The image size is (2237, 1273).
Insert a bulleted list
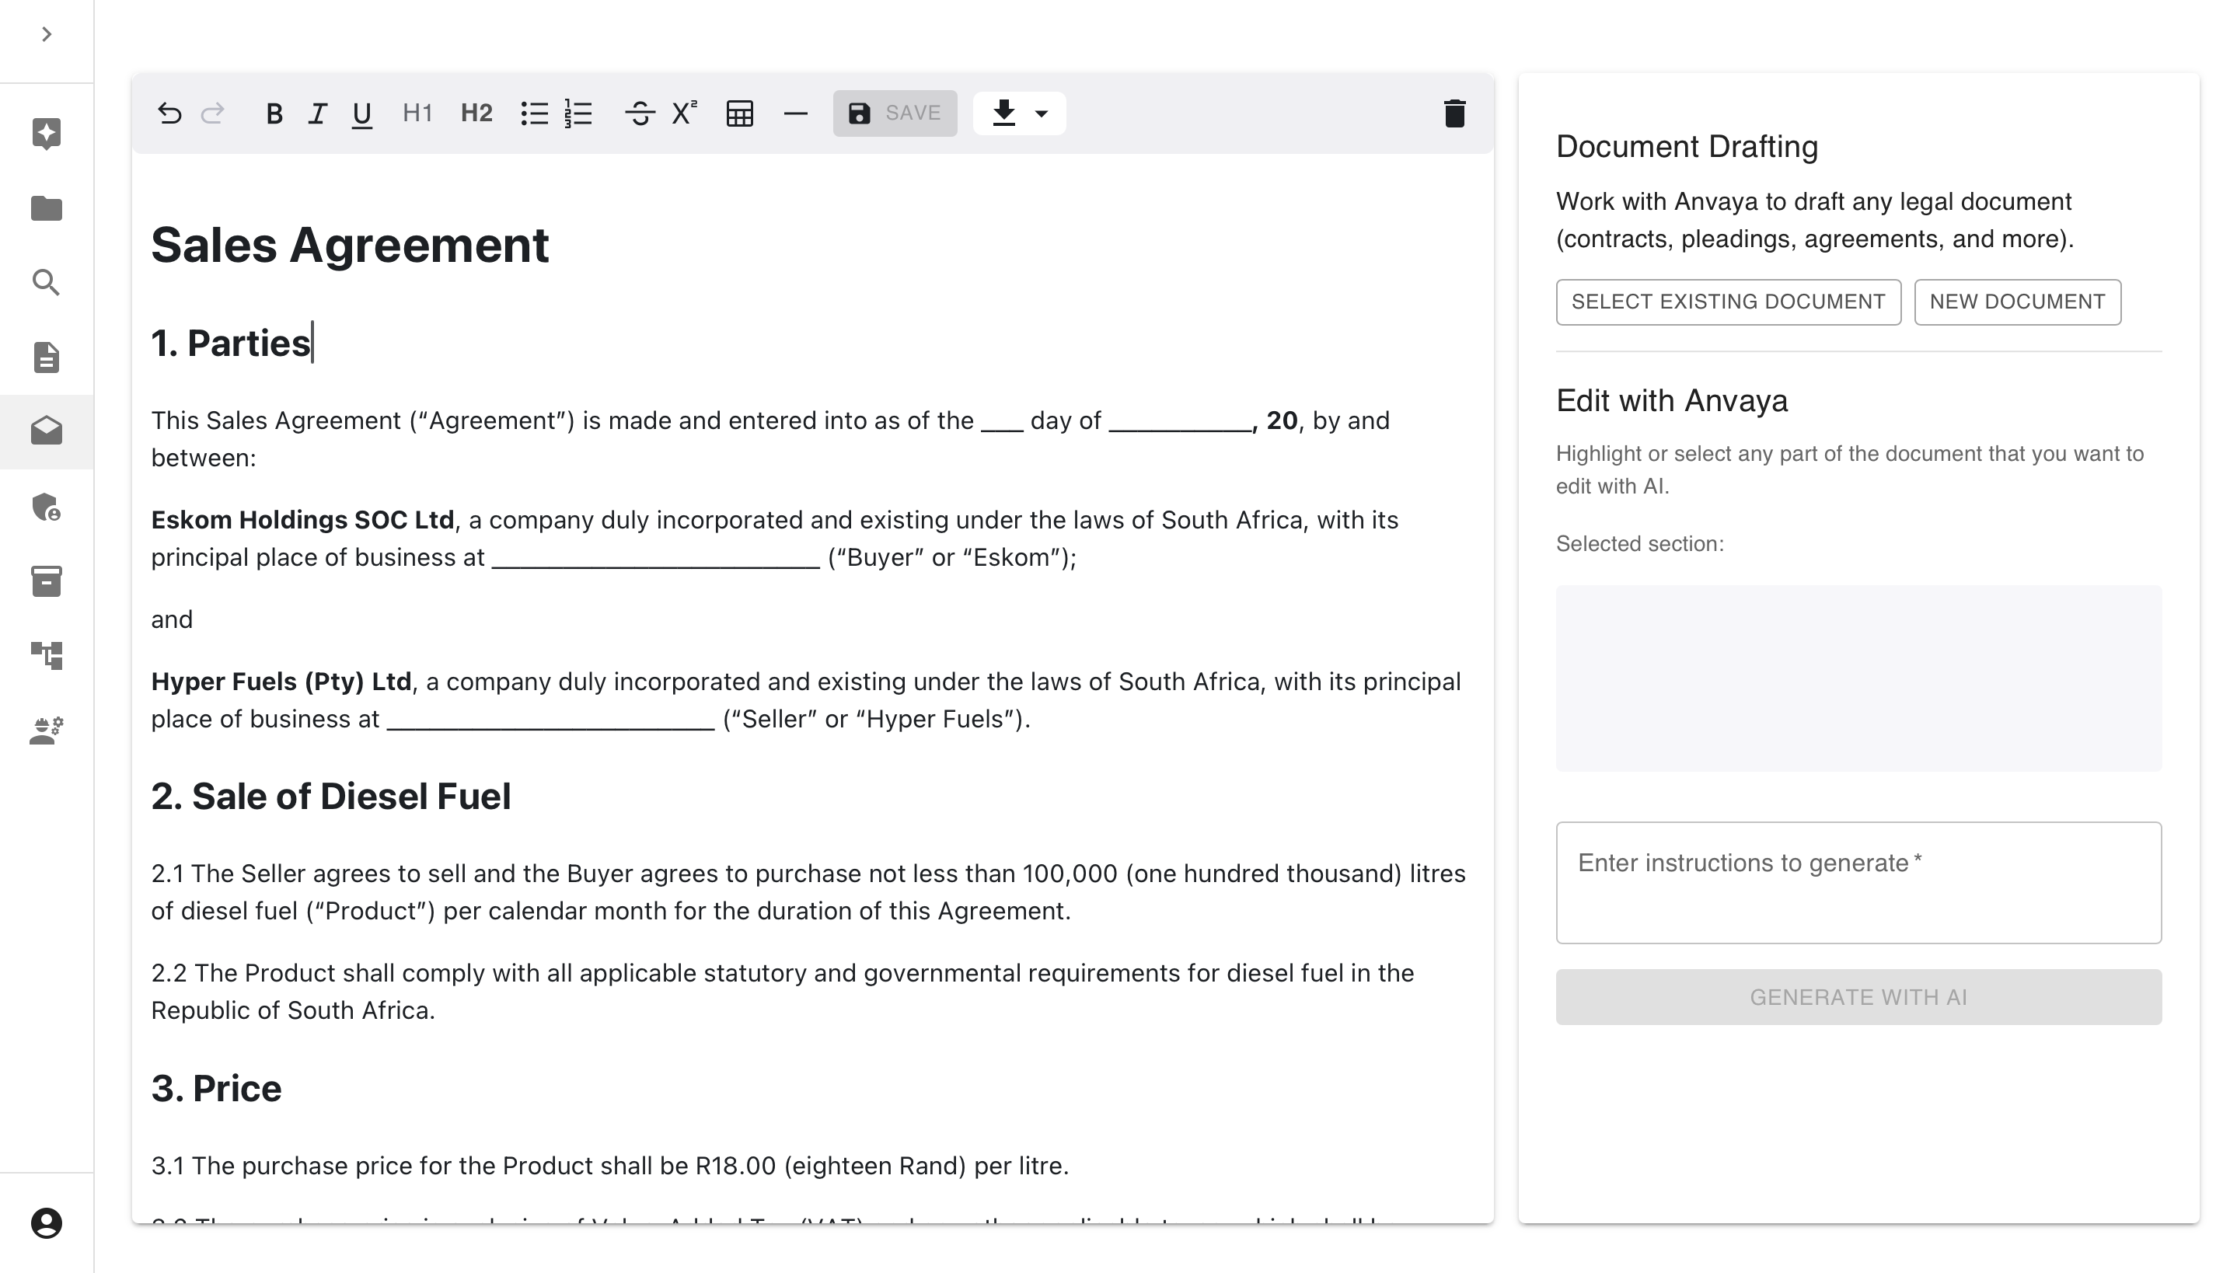(534, 113)
